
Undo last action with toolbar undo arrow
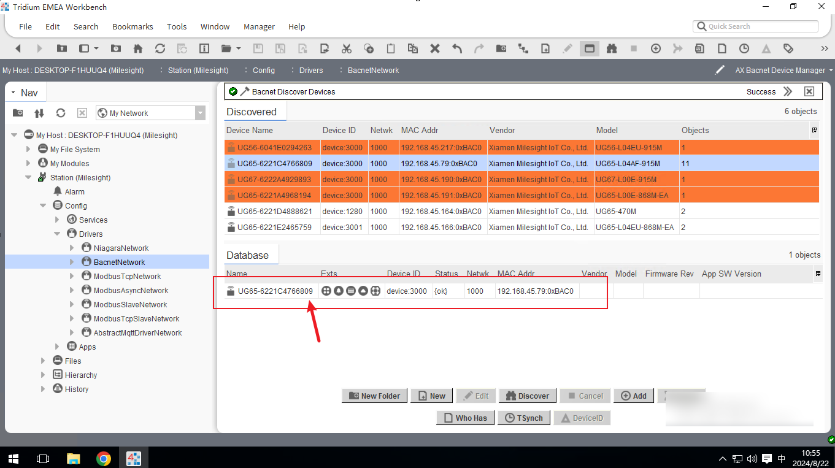point(457,48)
